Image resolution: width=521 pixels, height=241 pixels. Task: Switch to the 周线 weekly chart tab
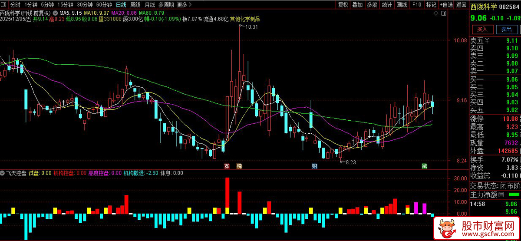pos(135,5)
